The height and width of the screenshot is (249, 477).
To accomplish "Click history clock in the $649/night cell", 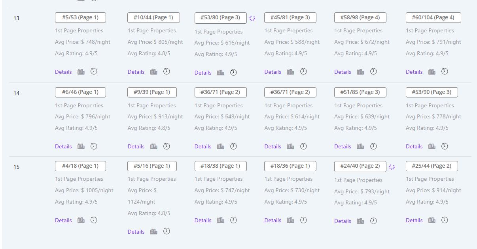I will (x=233, y=146).
